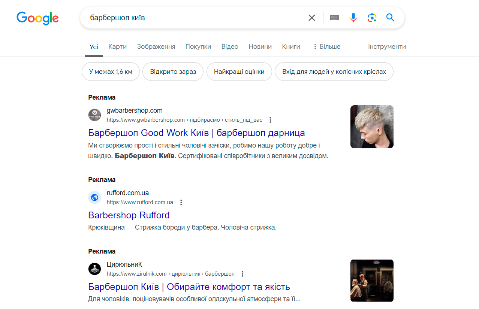Viewport: 479px width, 309px height.
Task: Open the Покупки tab
Action: tap(198, 46)
